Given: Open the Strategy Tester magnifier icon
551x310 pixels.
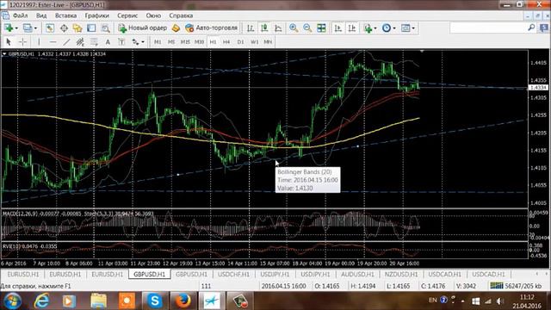Looking at the screenshot, I should [x=105, y=28].
